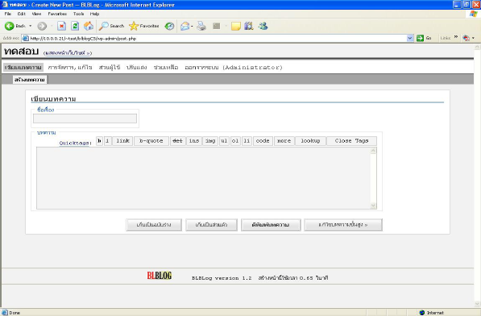Open the Search magnifier icon
Screen dimensions: 481x316
(x=103, y=26)
